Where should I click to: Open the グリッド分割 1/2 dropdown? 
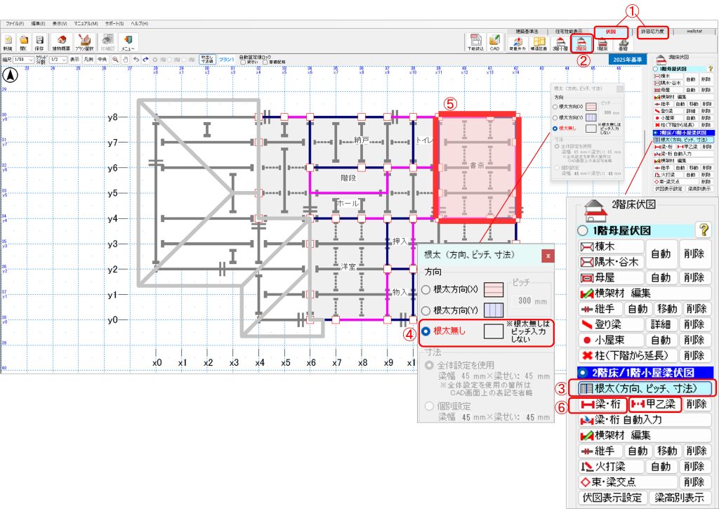coord(58,60)
